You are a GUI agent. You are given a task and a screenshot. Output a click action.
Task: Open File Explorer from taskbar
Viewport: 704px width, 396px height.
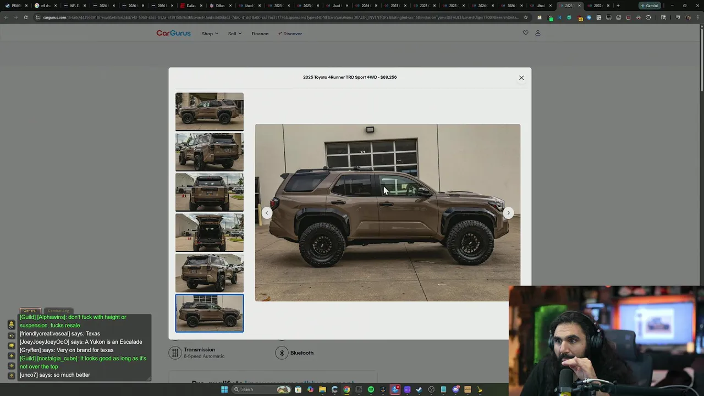point(322,389)
